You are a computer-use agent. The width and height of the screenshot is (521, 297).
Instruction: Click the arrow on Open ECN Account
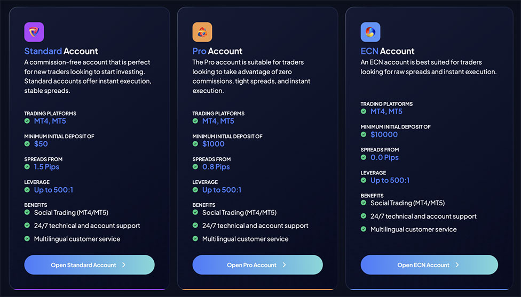tap(457, 265)
